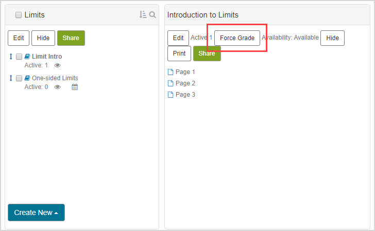
Task: Click the reorder arrow beside One-sided Limits
Action: [11, 78]
